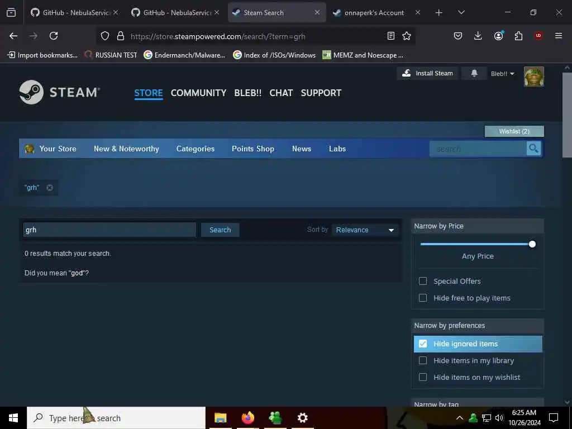
Task: Check Hide free to play items
Action: click(423, 298)
